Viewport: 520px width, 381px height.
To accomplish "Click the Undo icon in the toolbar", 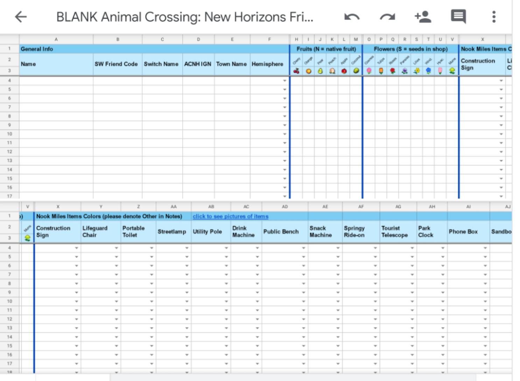I will coord(352,16).
